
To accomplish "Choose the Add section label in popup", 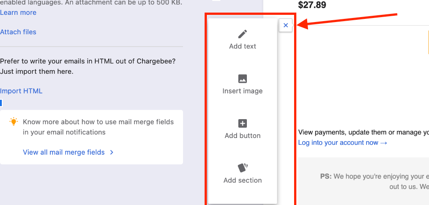I will click(x=242, y=180).
